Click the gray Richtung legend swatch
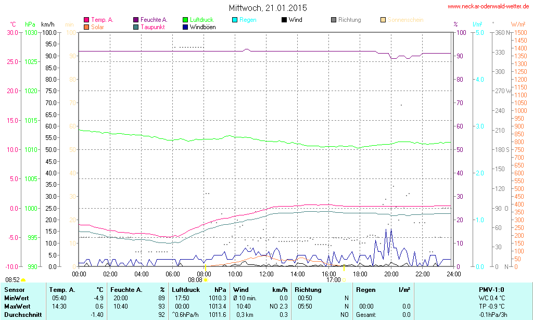 334,20
